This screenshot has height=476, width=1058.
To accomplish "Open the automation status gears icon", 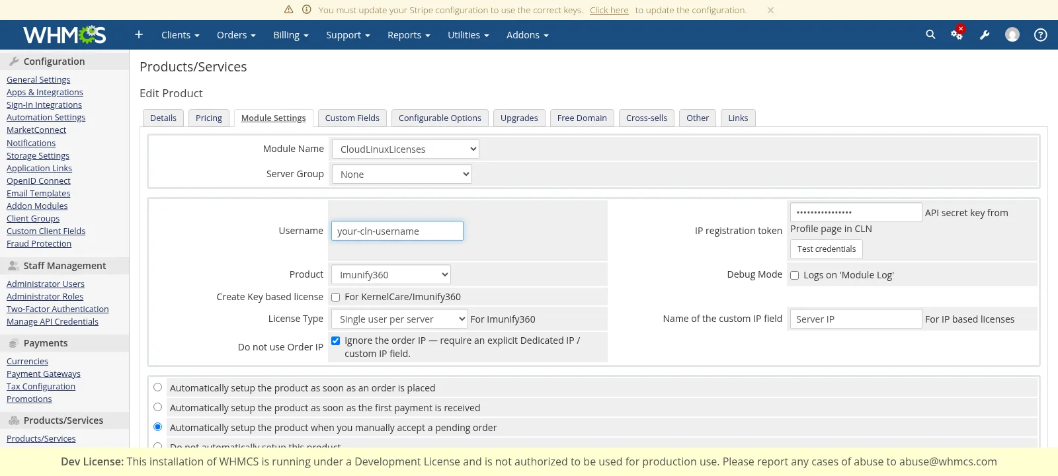I will pyautogui.click(x=957, y=34).
